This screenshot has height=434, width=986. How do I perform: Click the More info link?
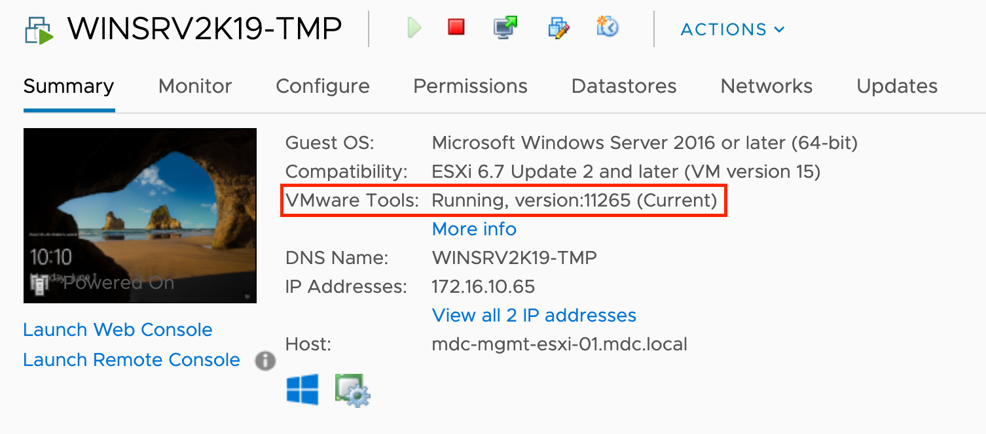coord(474,229)
